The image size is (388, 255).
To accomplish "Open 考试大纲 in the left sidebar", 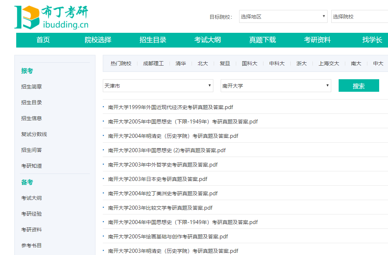I will pos(32,198).
